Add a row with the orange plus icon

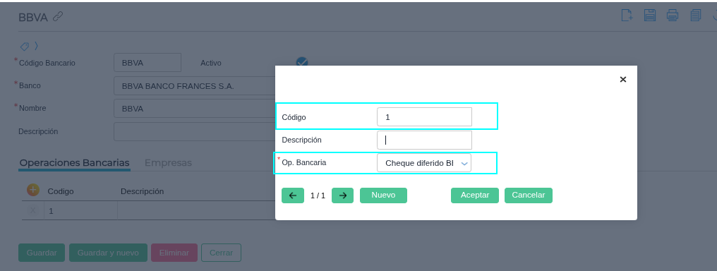click(33, 190)
